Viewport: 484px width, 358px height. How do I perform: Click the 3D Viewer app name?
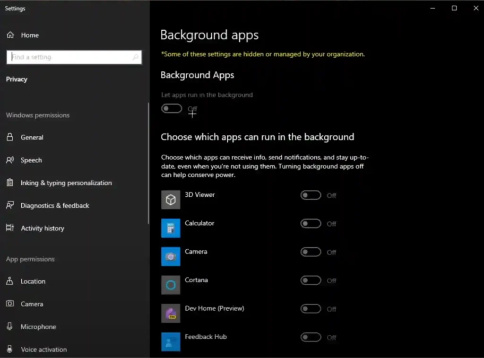pos(200,194)
